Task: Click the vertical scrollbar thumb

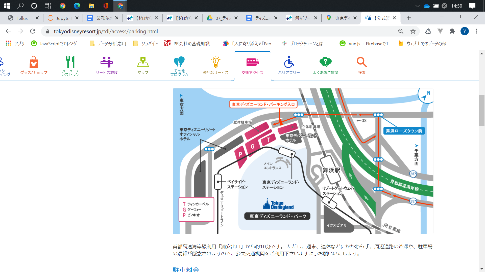Action: (x=482, y=110)
